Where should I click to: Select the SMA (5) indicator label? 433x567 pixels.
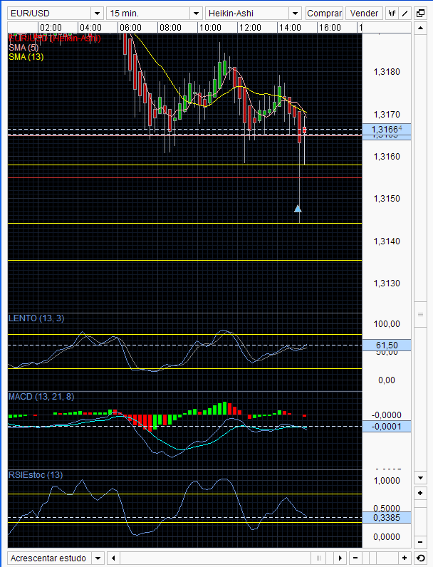coord(24,48)
